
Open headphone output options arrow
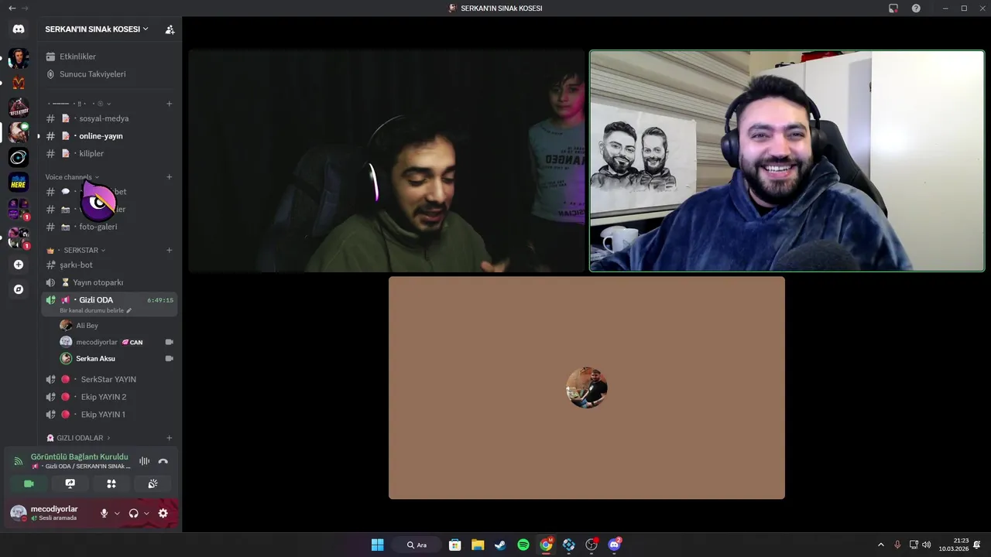click(x=146, y=513)
